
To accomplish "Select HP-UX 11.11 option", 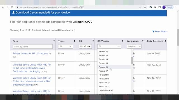I will 114,79.
